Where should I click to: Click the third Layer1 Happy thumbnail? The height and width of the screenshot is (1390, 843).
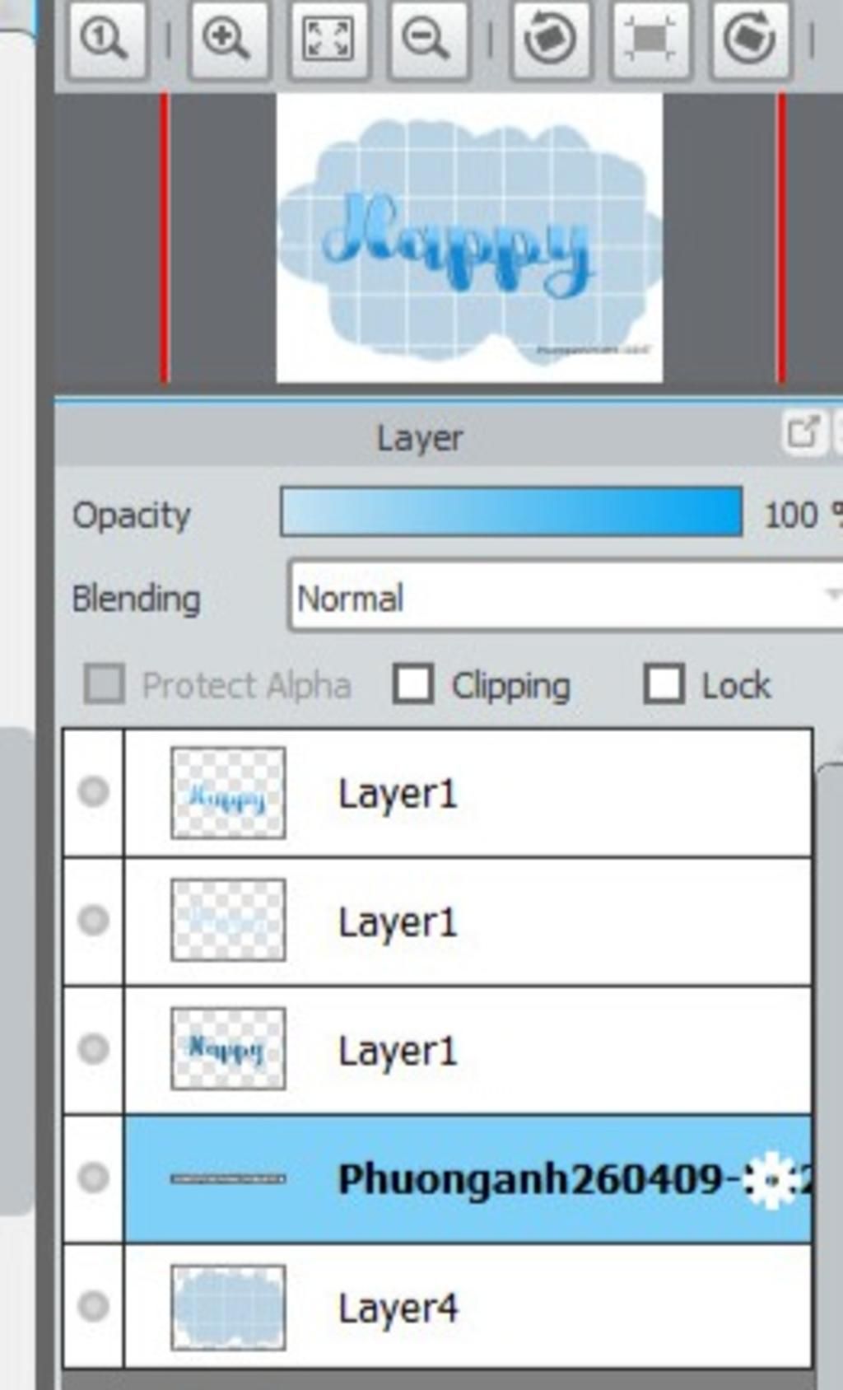tap(228, 1048)
